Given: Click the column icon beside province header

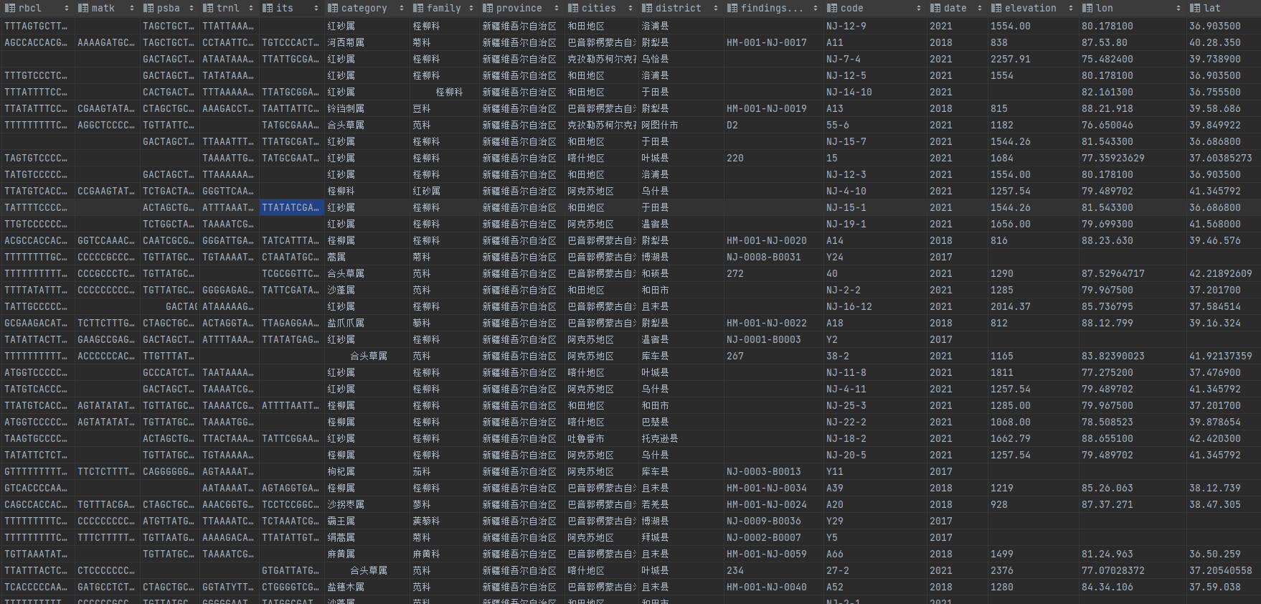Looking at the screenshot, I should [488, 8].
